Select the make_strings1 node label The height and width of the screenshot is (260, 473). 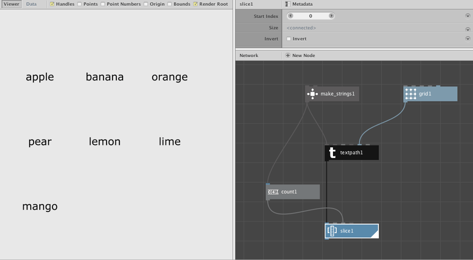338,94
